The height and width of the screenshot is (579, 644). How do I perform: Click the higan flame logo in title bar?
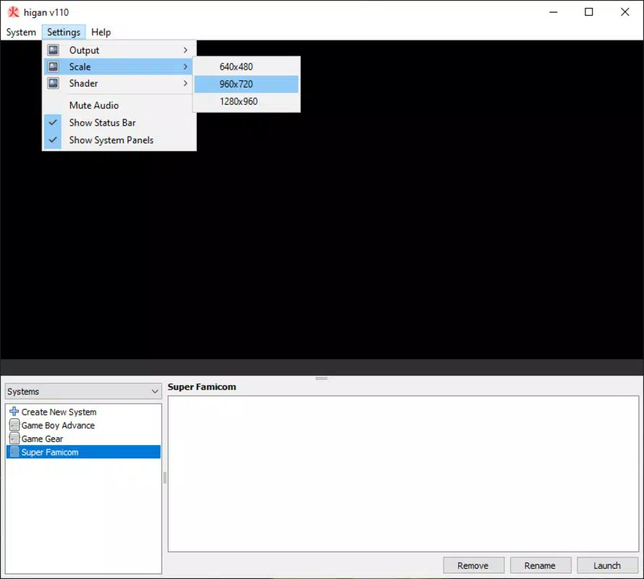tap(14, 12)
